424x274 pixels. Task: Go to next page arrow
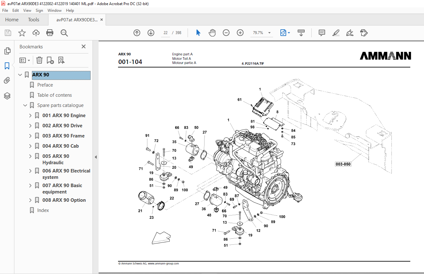(151, 33)
